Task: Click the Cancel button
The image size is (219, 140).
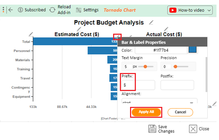Action: pos(180,112)
